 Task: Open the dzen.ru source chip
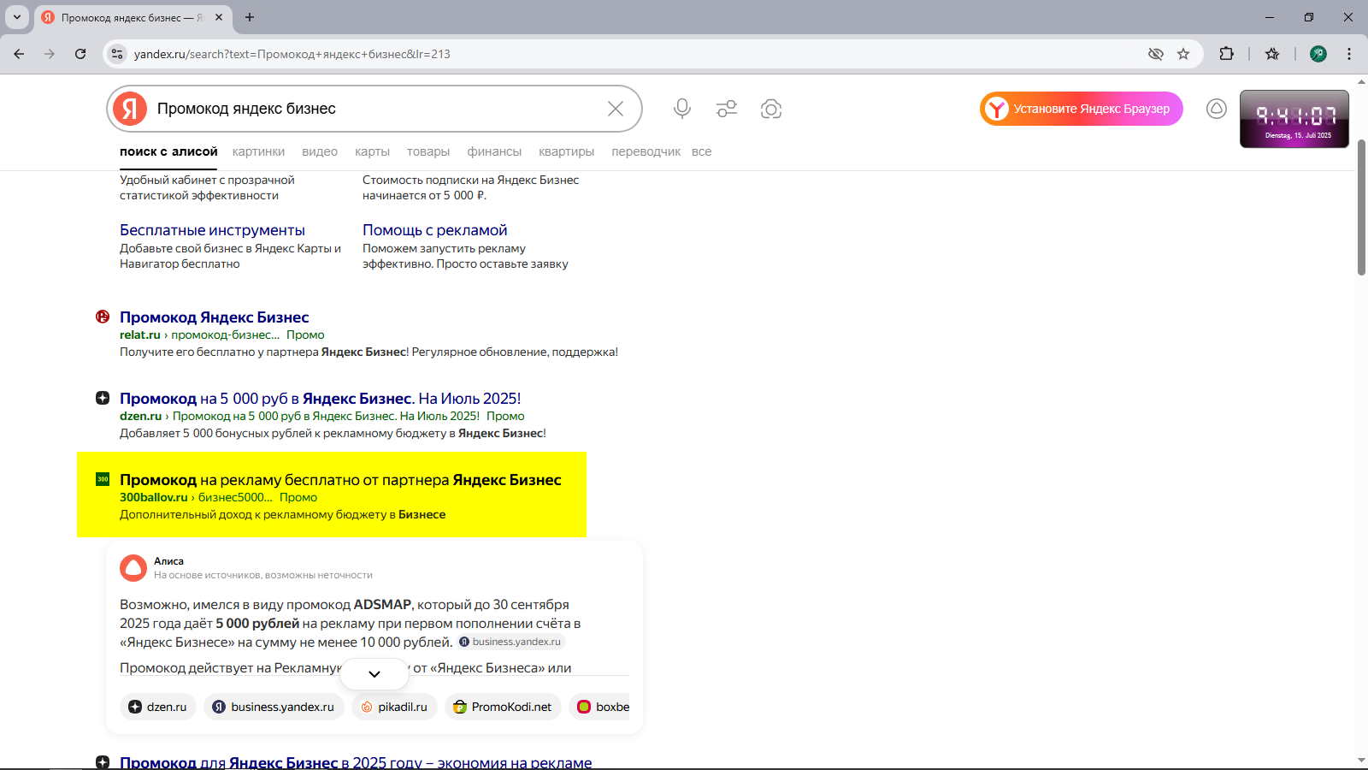pos(158,707)
